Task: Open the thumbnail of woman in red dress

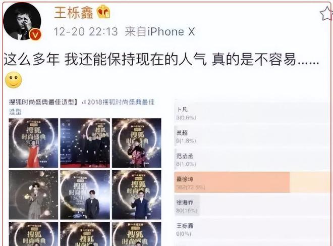Action: pyautogui.click(x=33, y=143)
